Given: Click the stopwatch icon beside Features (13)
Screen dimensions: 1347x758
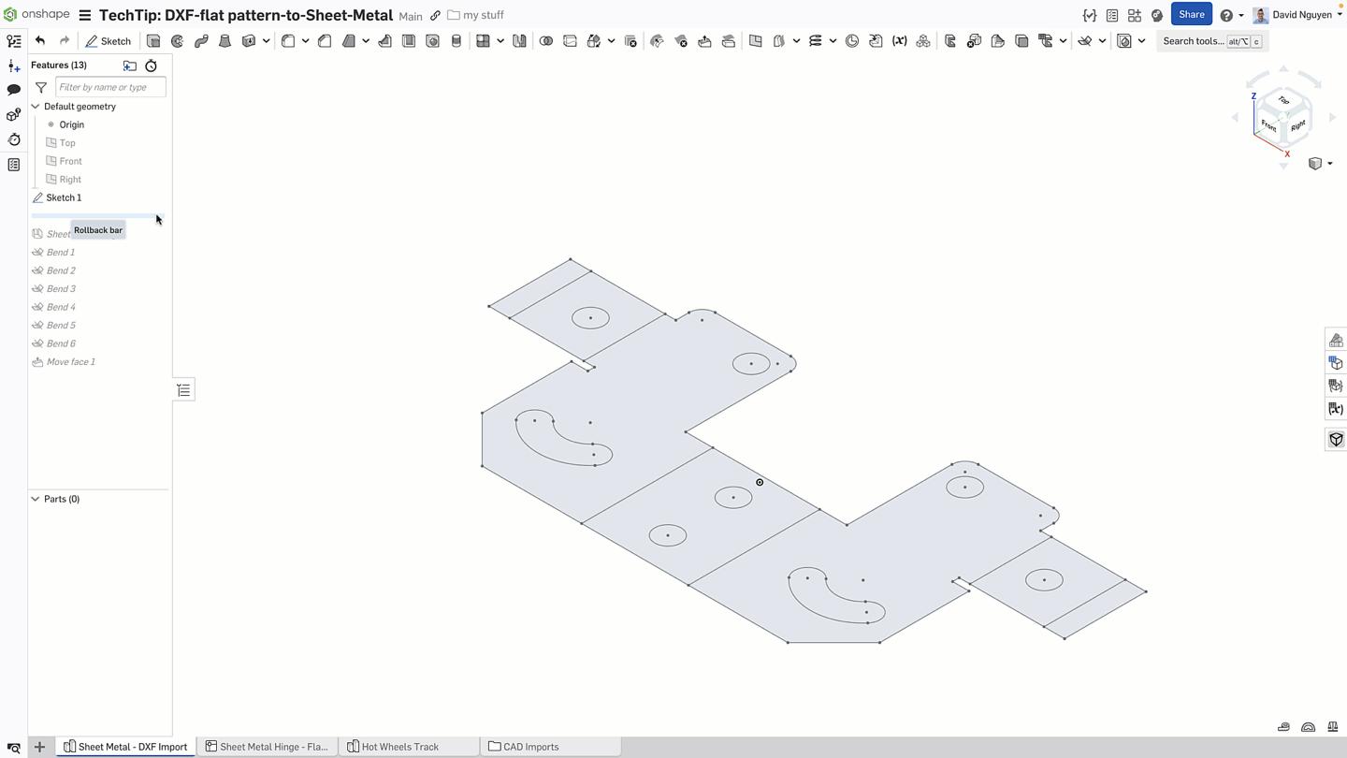Looking at the screenshot, I should click(151, 66).
